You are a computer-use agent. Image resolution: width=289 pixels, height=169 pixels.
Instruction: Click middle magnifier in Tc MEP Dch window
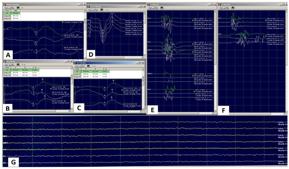(224, 7)
